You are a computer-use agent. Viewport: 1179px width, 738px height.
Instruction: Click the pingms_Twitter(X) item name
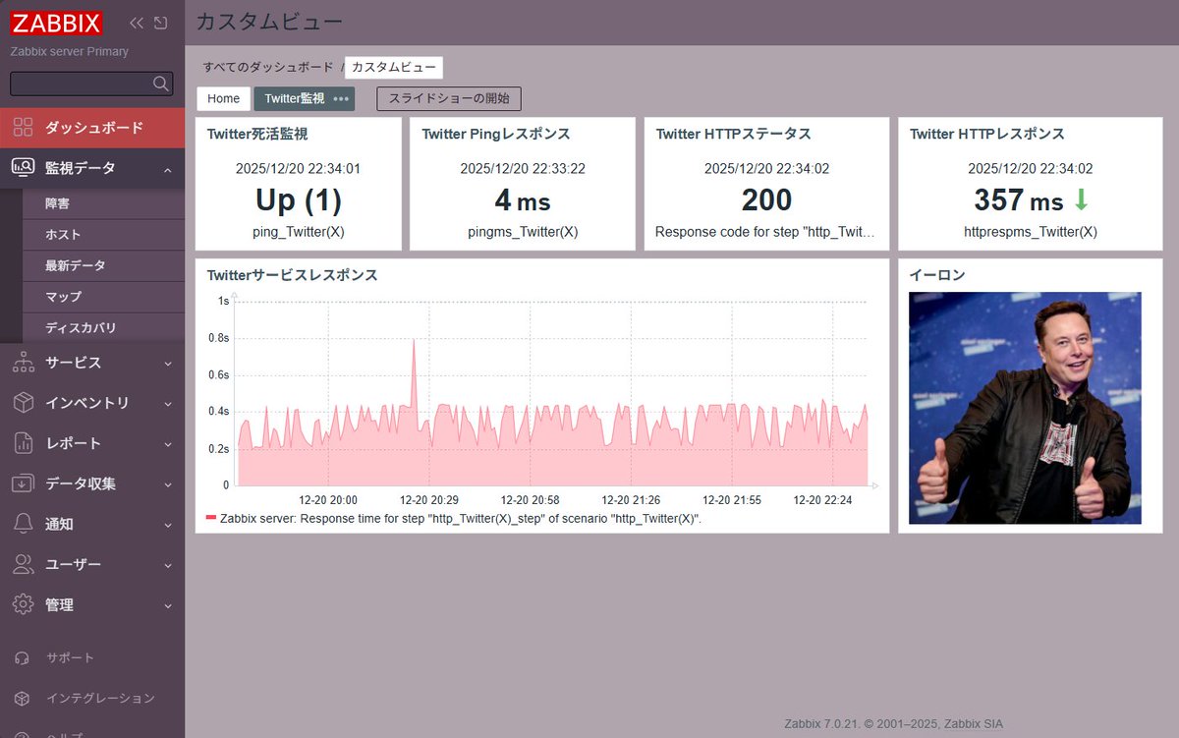click(523, 233)
